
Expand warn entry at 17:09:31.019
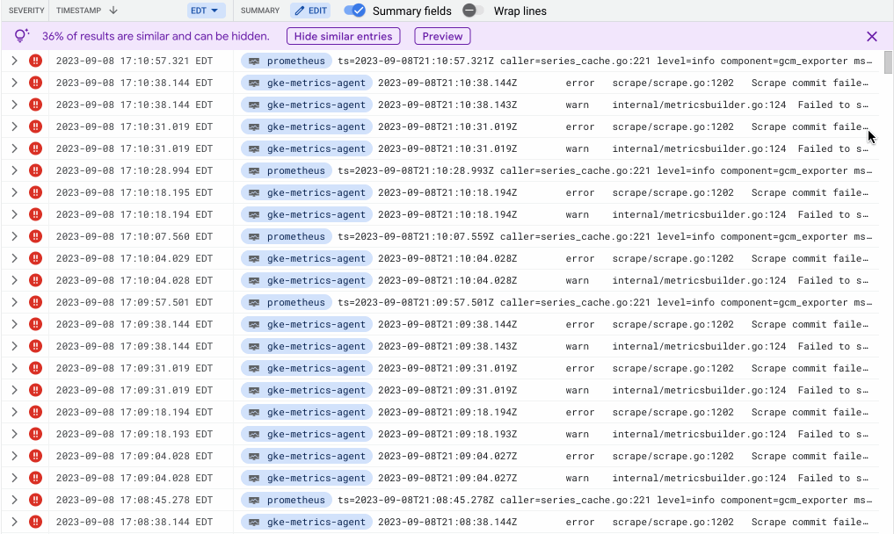point(15,390)
